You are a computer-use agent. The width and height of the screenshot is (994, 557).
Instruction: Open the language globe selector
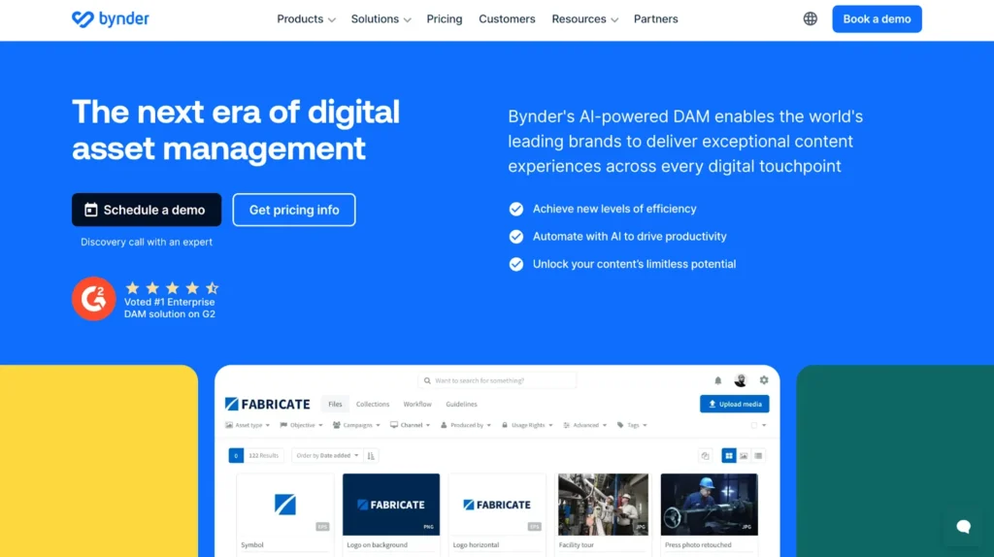coord(811,19)
